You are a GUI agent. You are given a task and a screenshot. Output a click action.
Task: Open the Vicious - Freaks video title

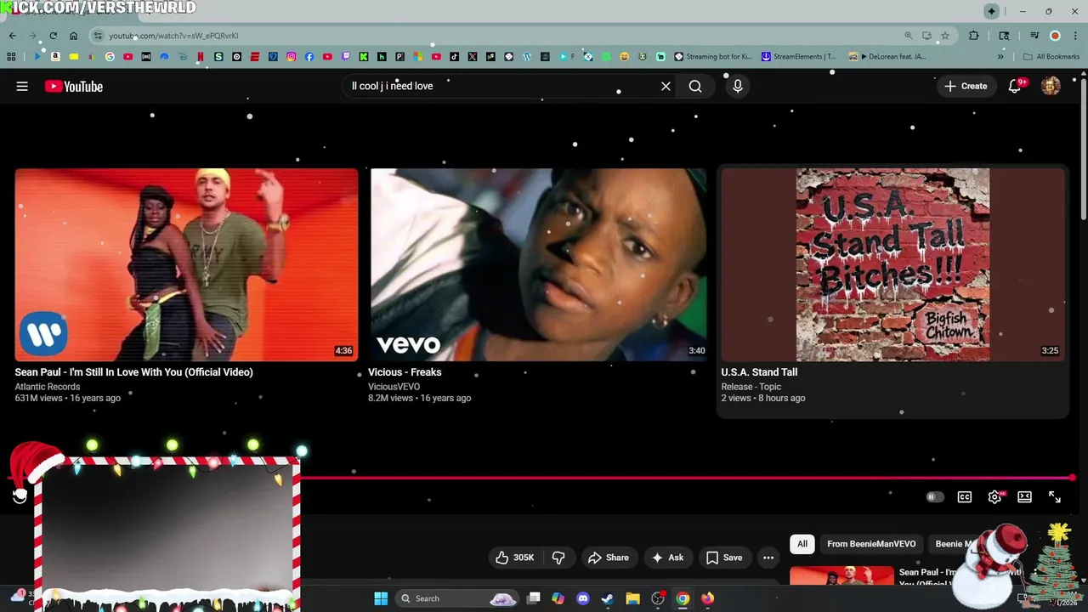click(x=405, y=372)
